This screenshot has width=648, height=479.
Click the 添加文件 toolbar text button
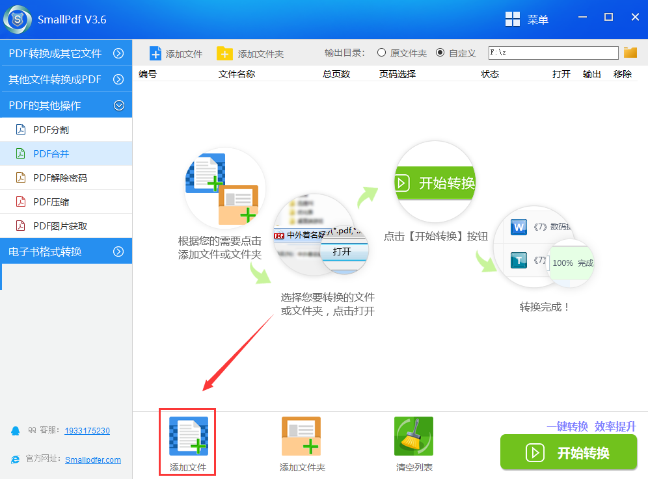point(184,54)
